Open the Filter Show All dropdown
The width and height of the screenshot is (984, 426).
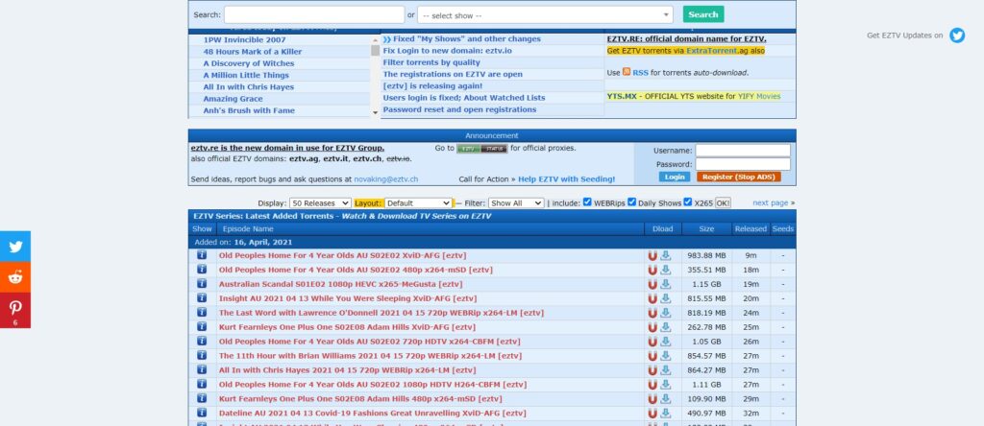click(x=516, y=203)
